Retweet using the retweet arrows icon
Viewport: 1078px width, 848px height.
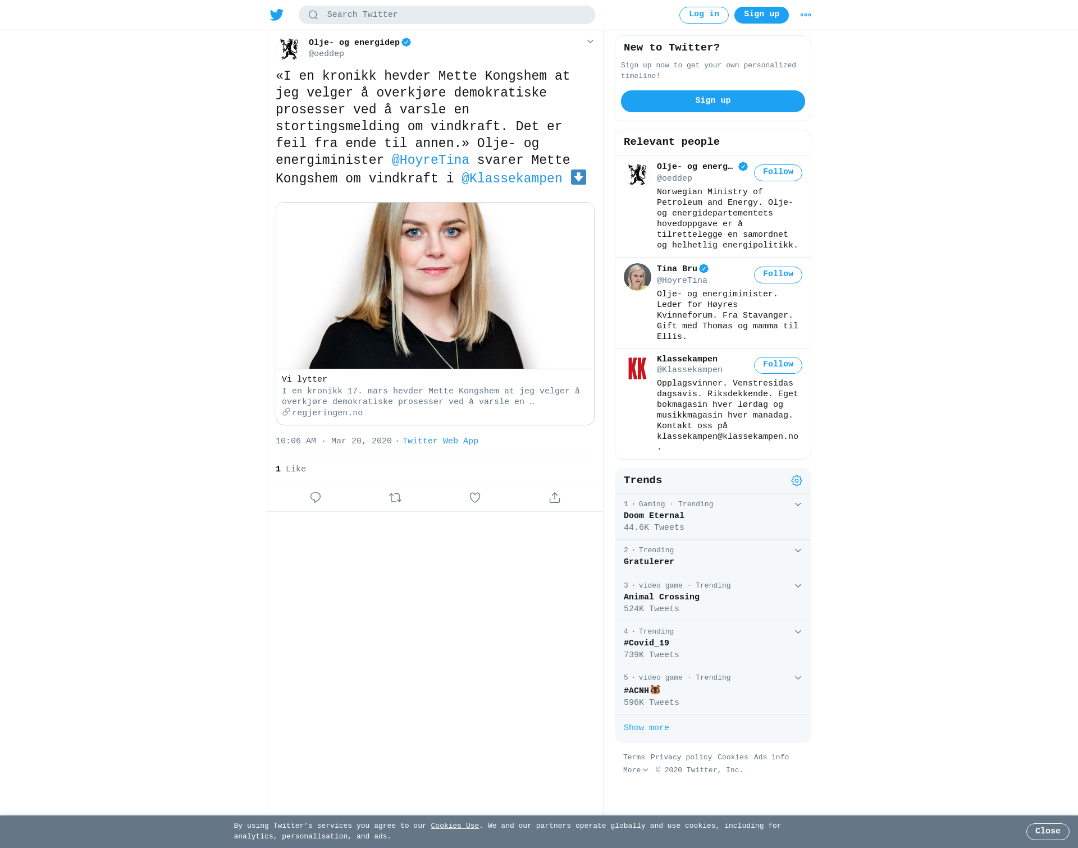pyautogui.click(x=395, y=498)
